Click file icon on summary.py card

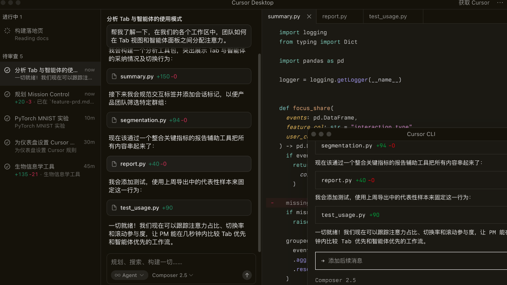[114, 76]
